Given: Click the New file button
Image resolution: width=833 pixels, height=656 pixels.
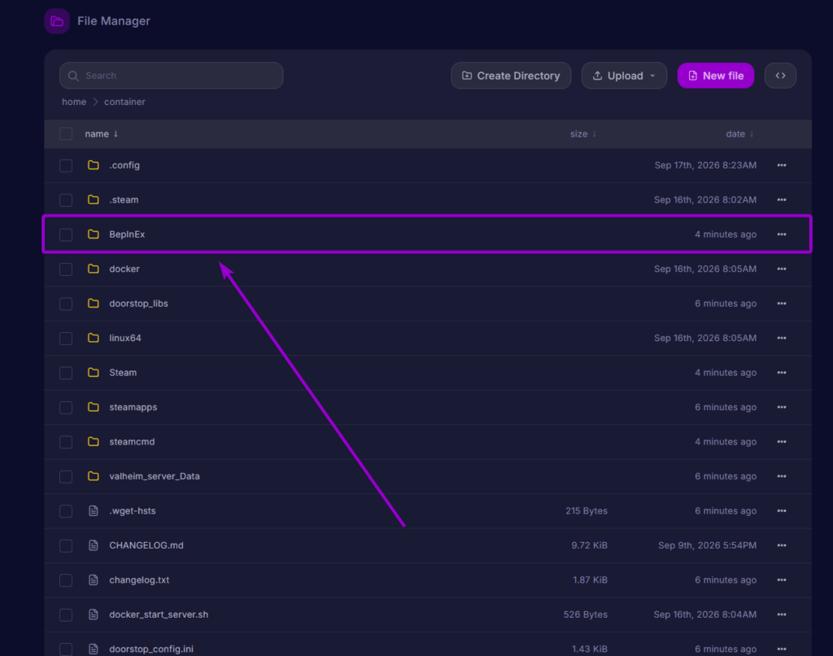Looking at the screenshot, I should (716, 76).
